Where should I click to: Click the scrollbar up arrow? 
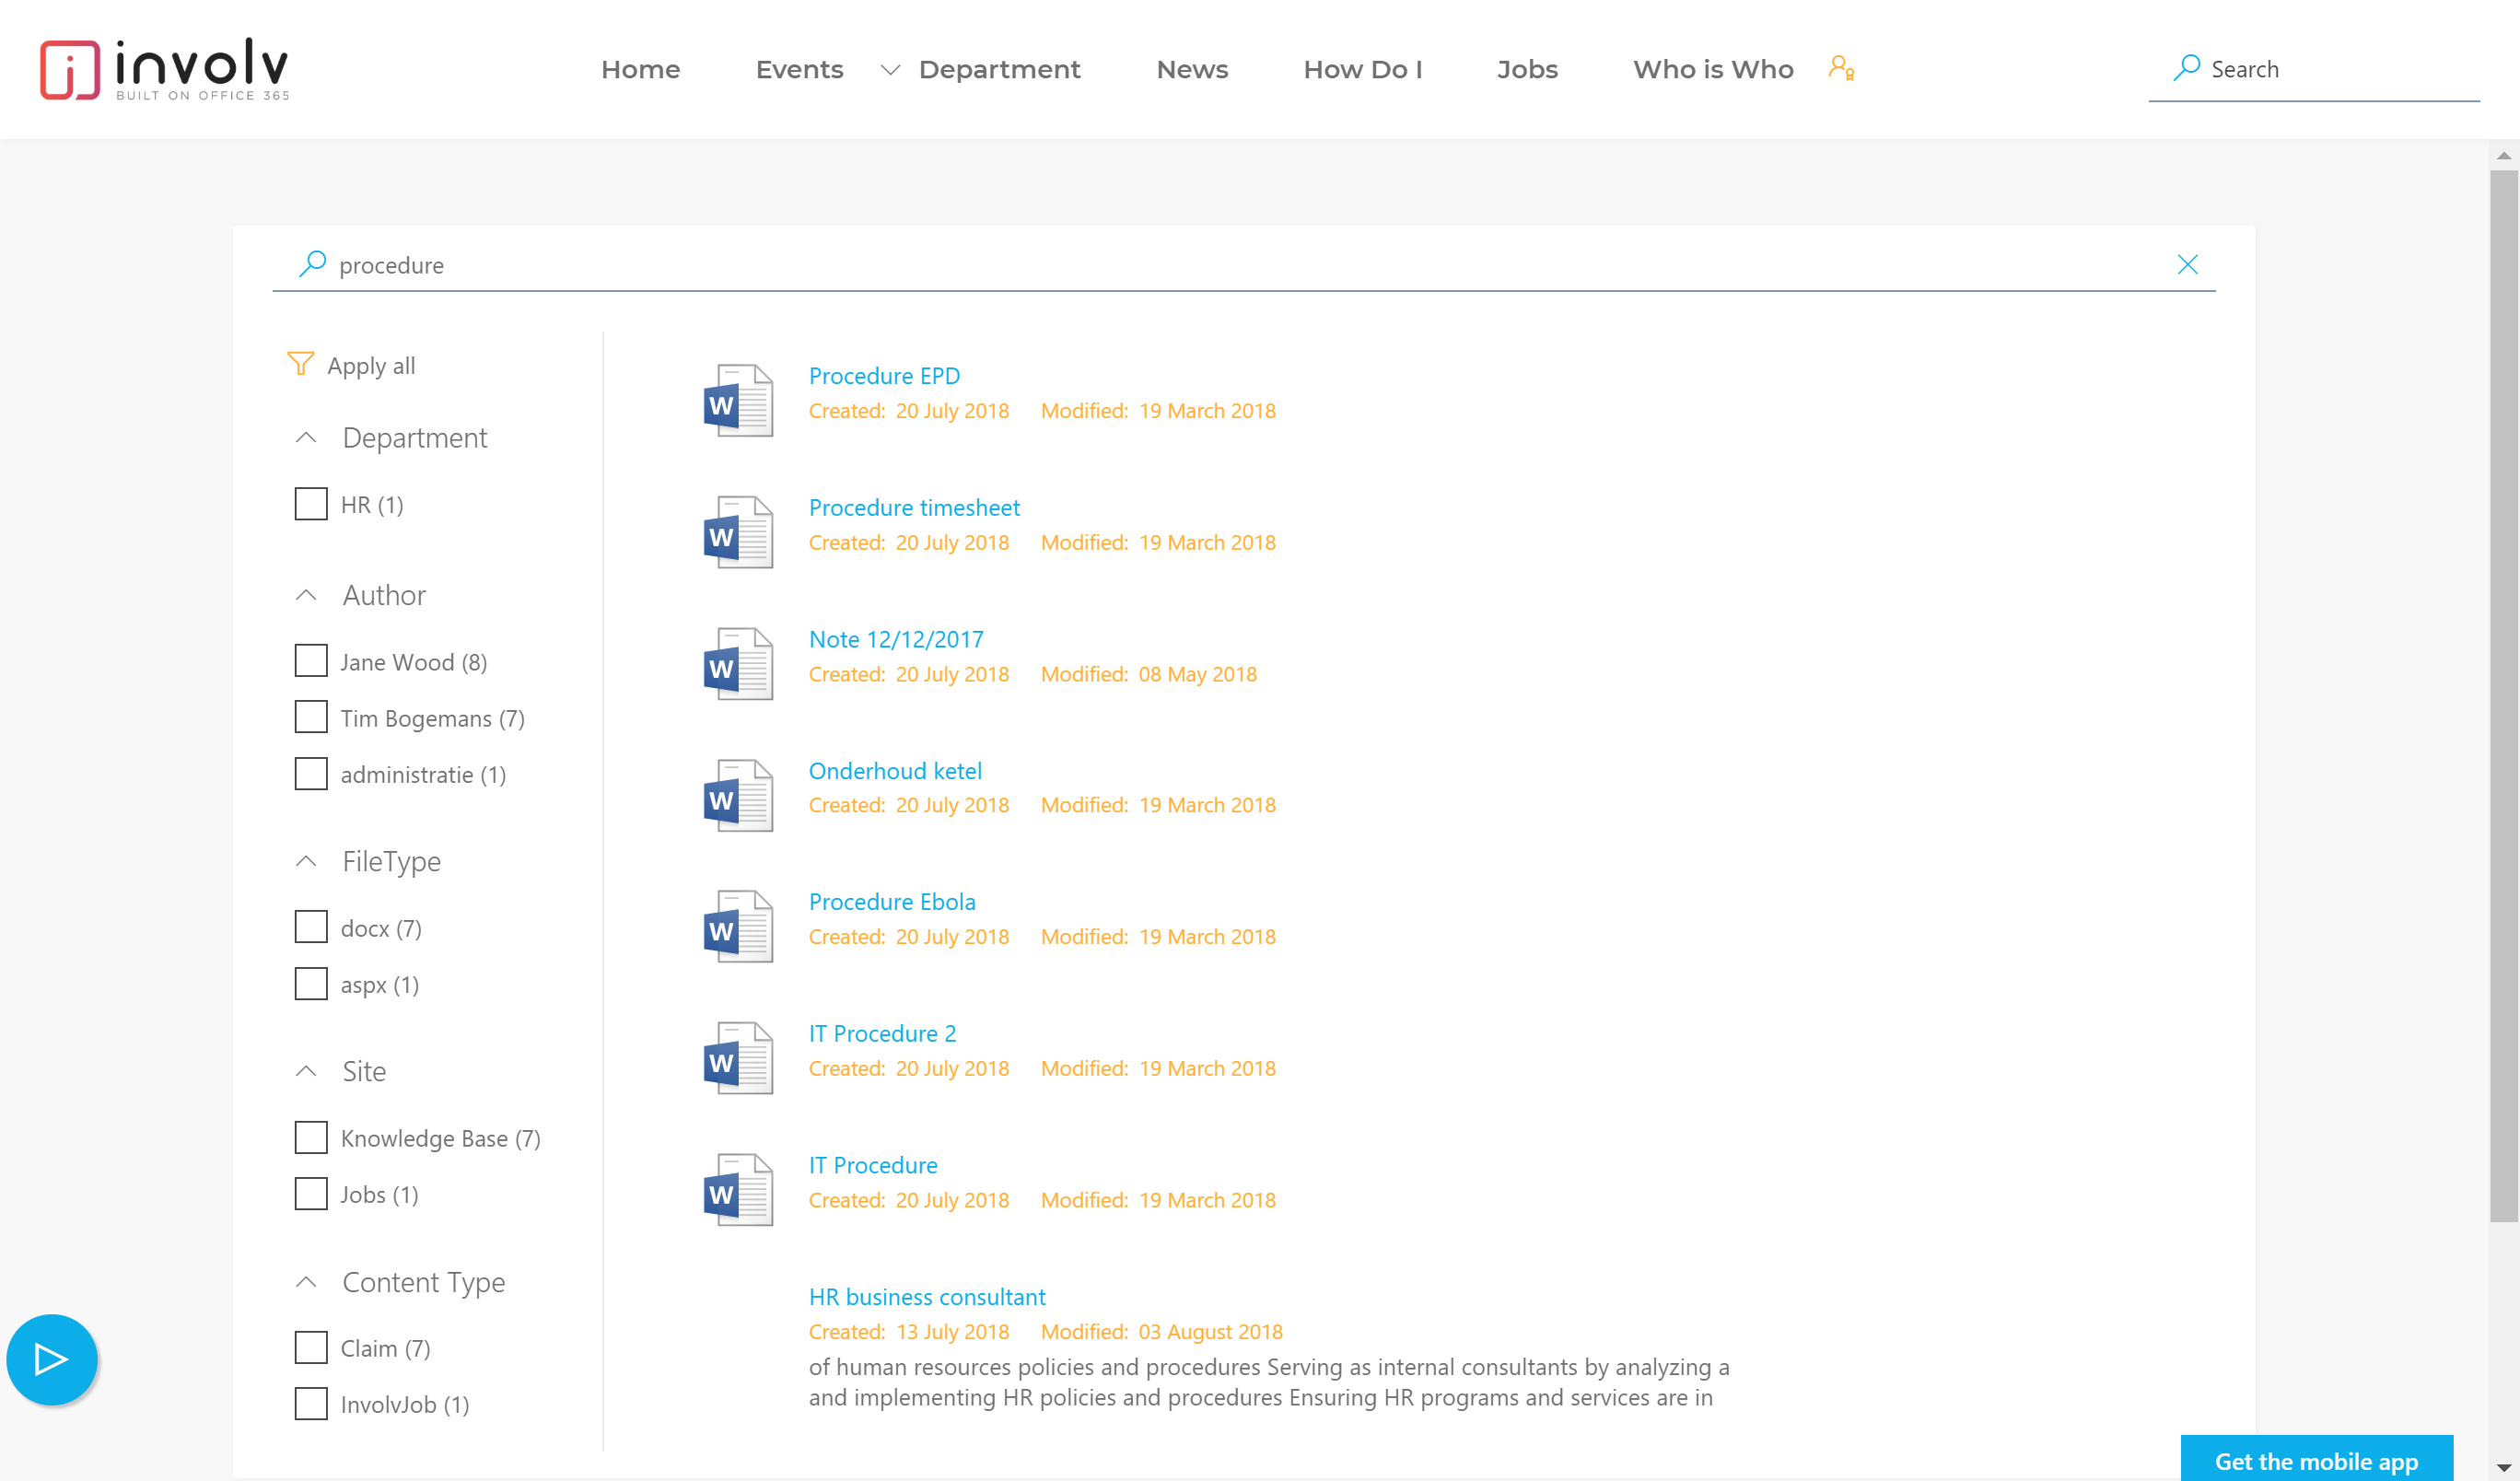[2504, 155]
